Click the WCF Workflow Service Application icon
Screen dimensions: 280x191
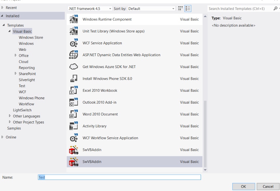[x=73, y=138]
